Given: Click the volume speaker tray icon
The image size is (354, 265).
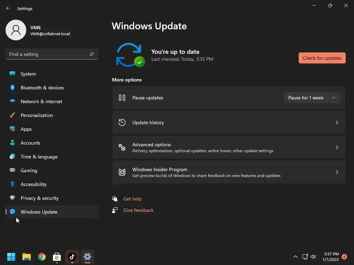Looking at the screenshot, I should pos(313,257).
